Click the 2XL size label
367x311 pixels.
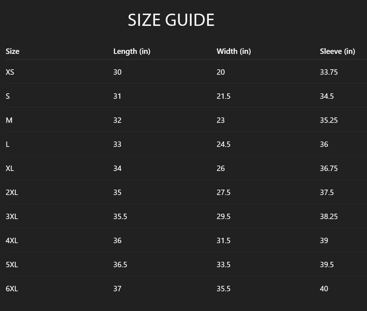pyautogui.click(x=12, y=192)
